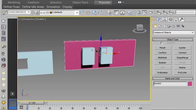Image resolution: width=196 pixels, height=110 pixels.
Task: Select the Create panel star icon
Action: pyautogui.click(x=154, y=20)
